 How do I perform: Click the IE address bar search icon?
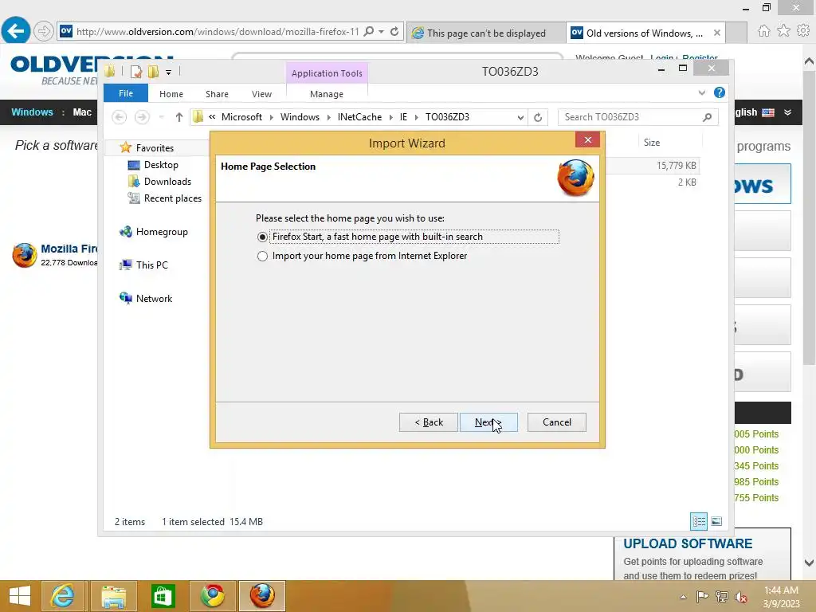tap(369, 32)
